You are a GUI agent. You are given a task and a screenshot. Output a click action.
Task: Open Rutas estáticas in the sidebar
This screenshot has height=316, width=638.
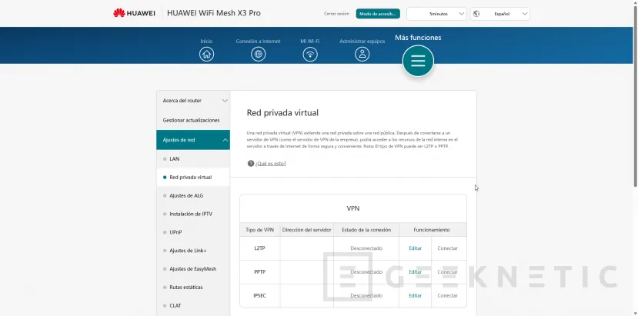coord(187,287)
